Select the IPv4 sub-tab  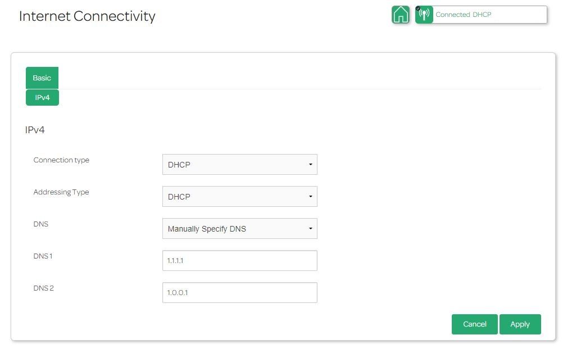[x=42, y=97]
